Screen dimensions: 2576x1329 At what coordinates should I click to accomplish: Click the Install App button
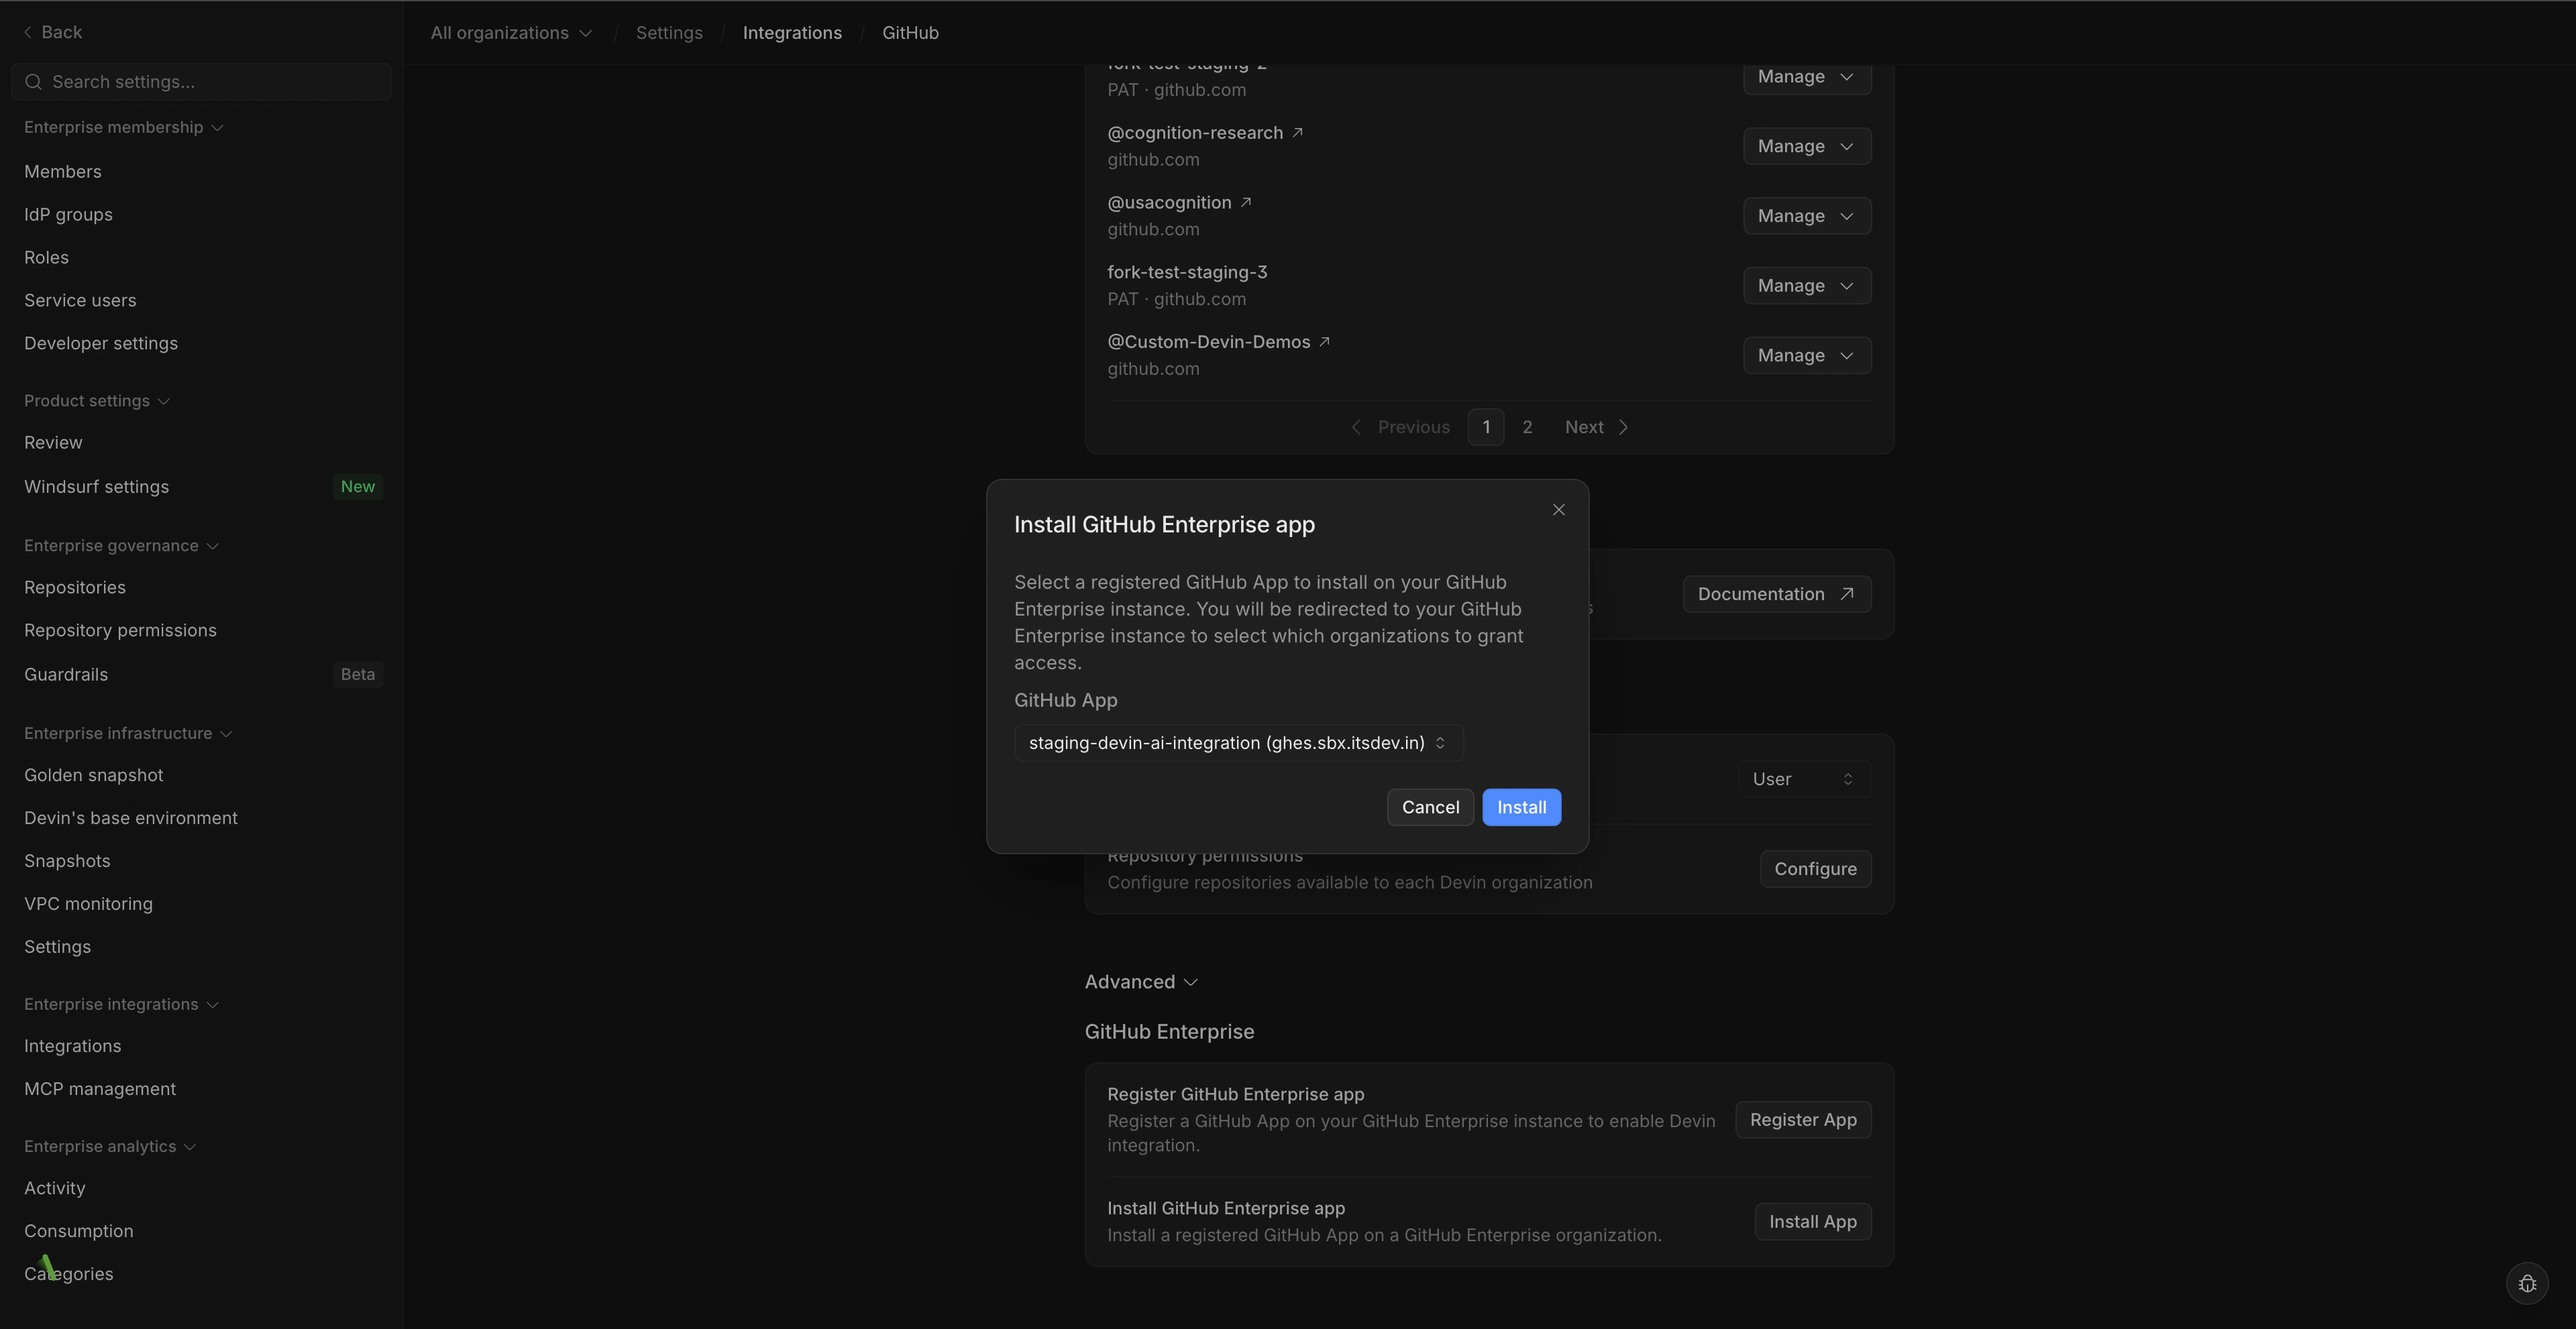(x=1812, y=1222)
